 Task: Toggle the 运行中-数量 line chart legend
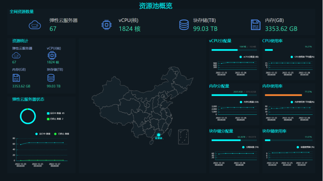pyautogui.click(x=43, y=134)
